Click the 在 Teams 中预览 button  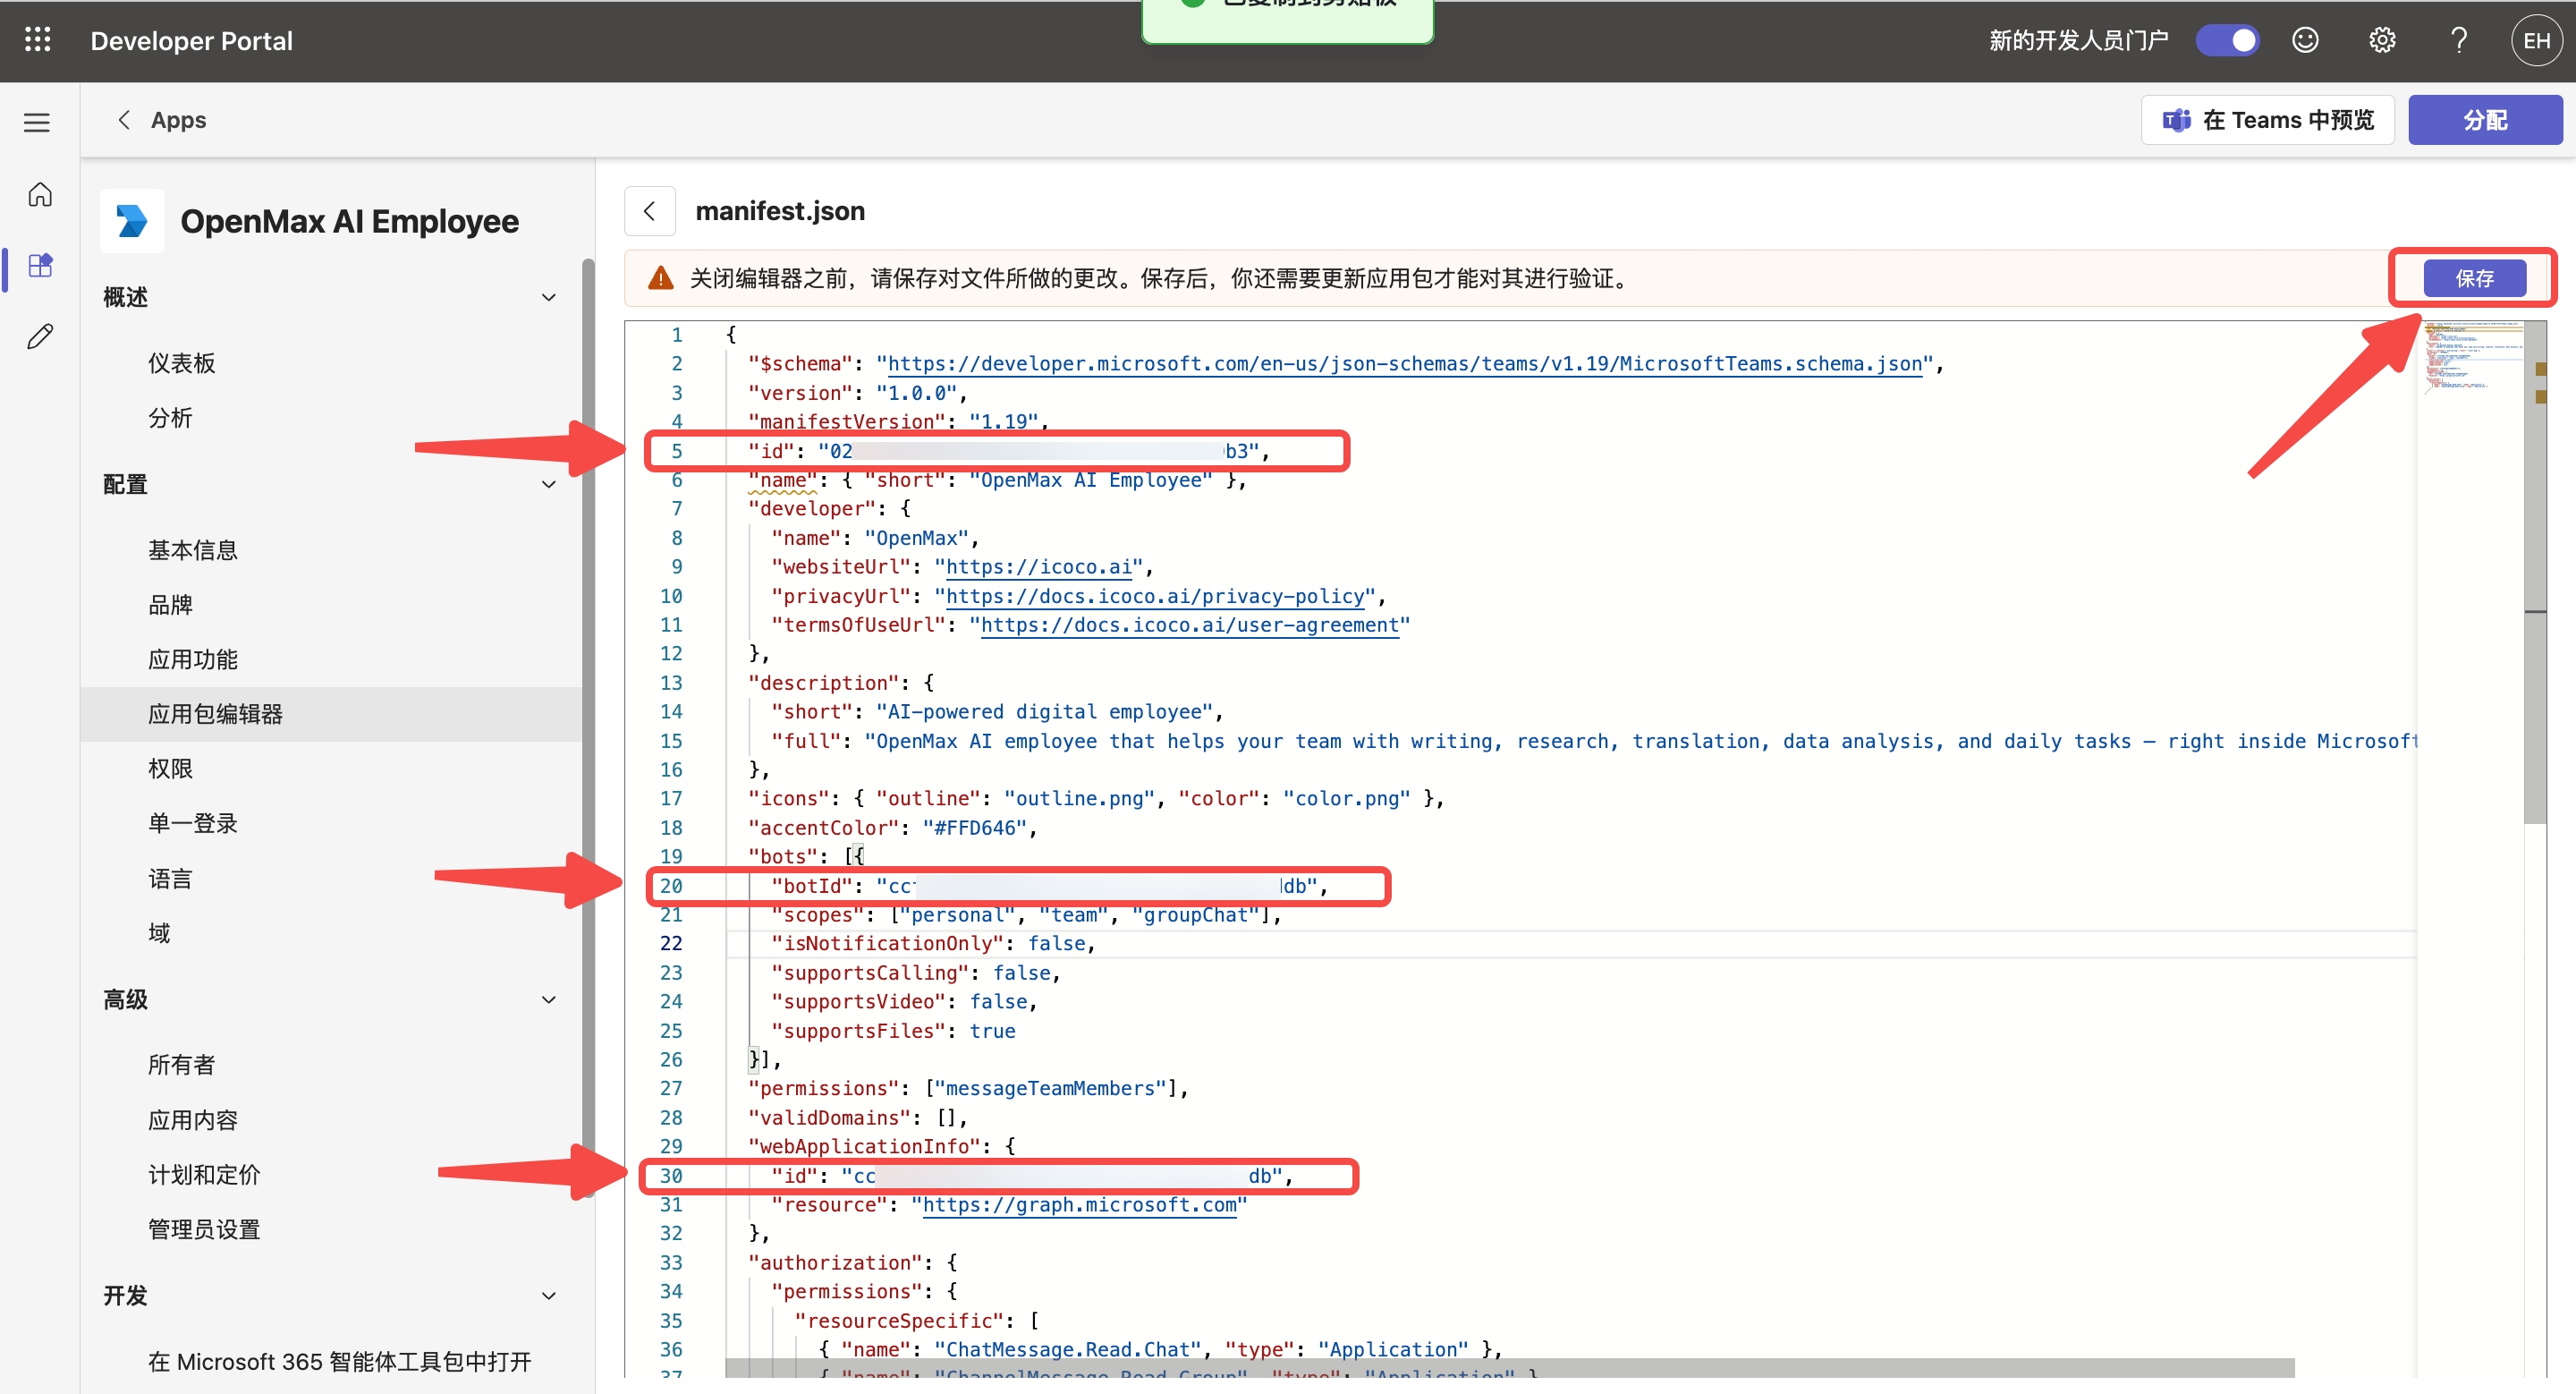[x=2268, y=120]
